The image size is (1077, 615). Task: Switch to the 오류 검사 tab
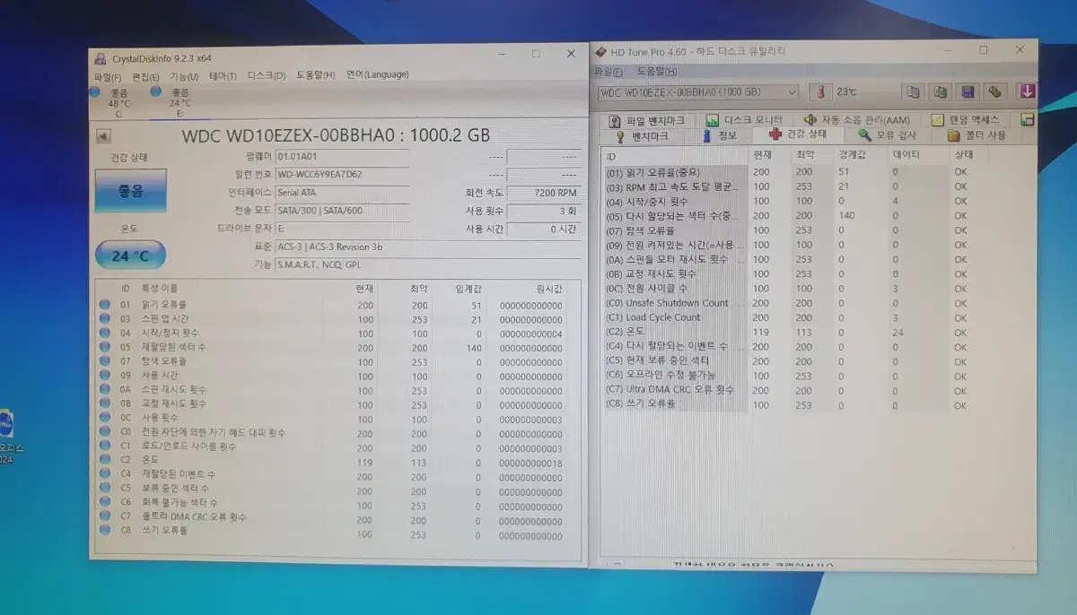pyautogui.click(x=888, y=135)
